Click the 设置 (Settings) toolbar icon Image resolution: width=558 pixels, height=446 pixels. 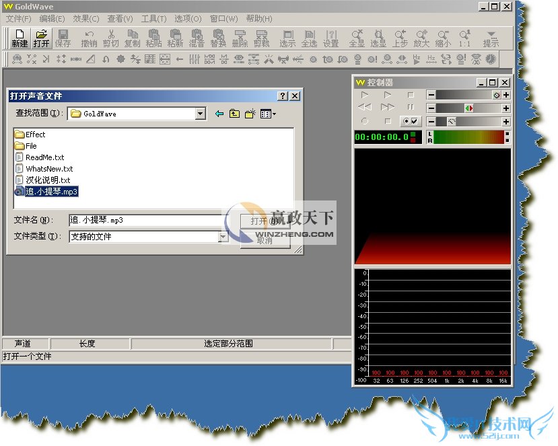click(x=330, y=38)
